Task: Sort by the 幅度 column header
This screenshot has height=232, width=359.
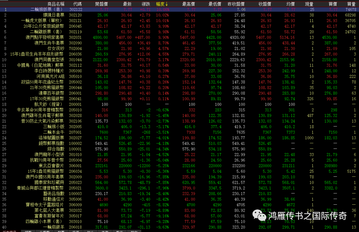Action: tap(162, 4)
